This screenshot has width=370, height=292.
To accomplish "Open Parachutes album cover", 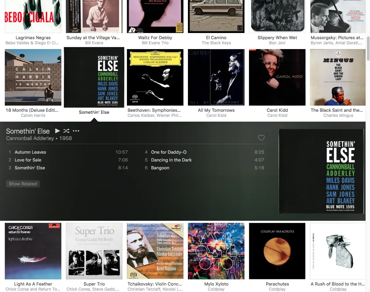I will click(277, 251).
